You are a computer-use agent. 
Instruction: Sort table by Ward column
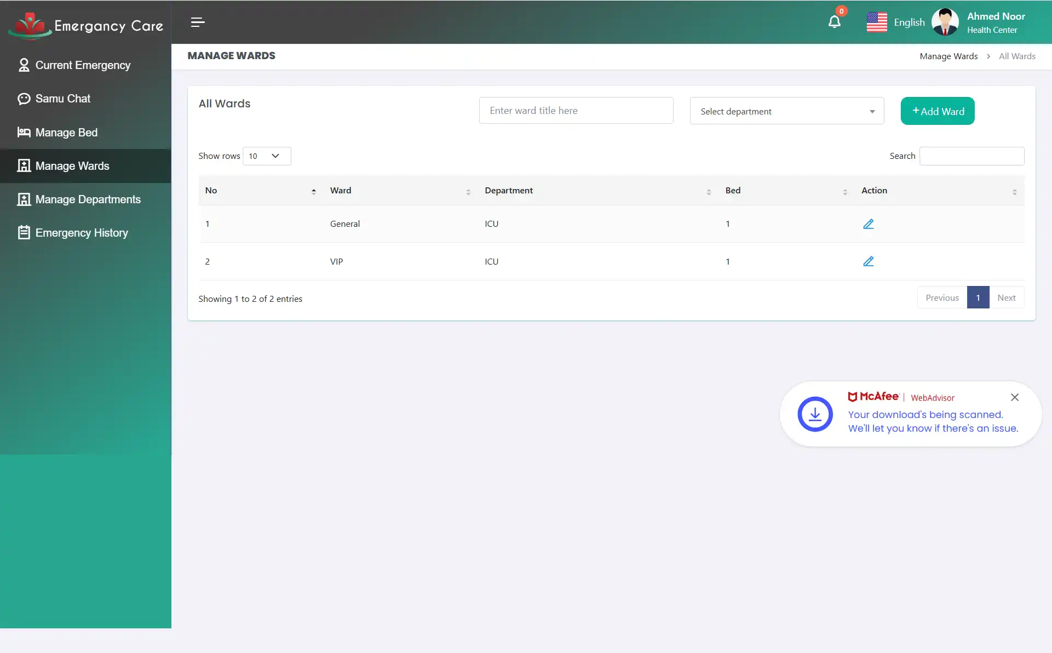(468, 191)
